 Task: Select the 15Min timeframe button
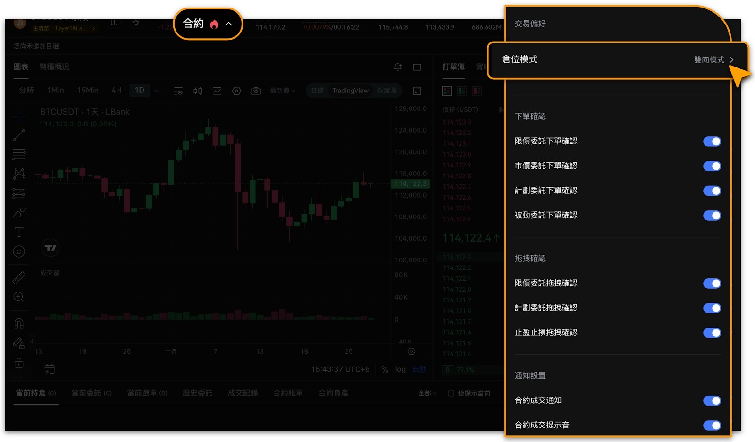click(88, 90)
